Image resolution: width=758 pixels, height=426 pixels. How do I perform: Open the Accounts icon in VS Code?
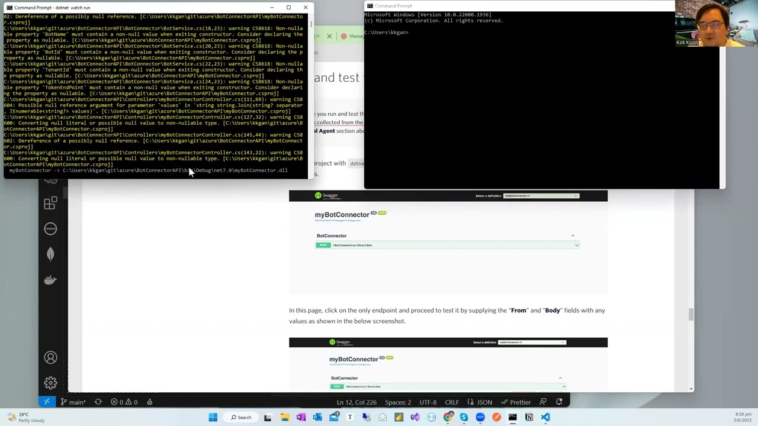[50, 357]
